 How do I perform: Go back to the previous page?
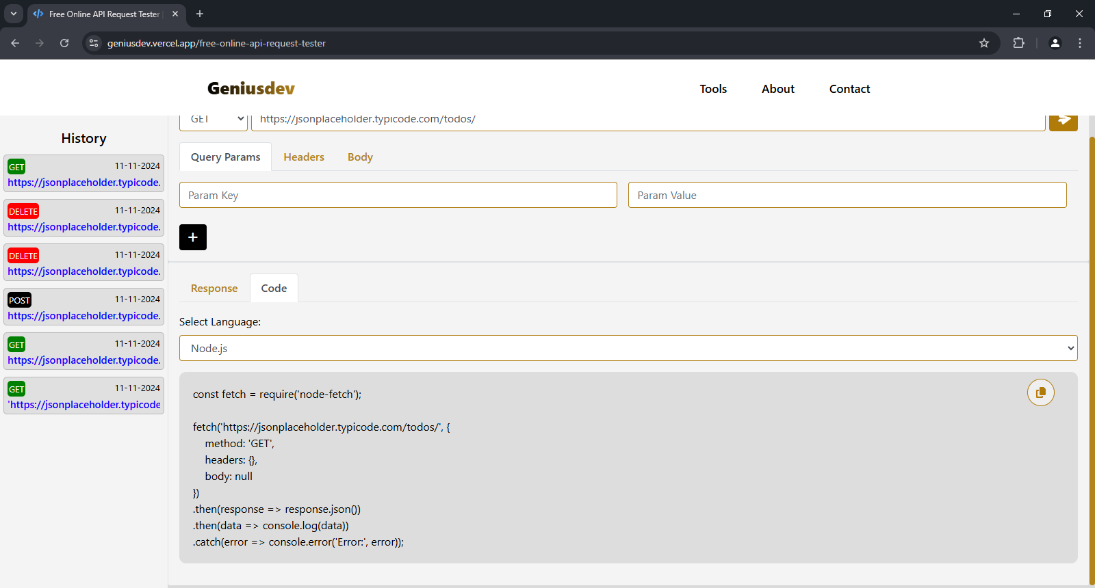[x=15, y=43]
